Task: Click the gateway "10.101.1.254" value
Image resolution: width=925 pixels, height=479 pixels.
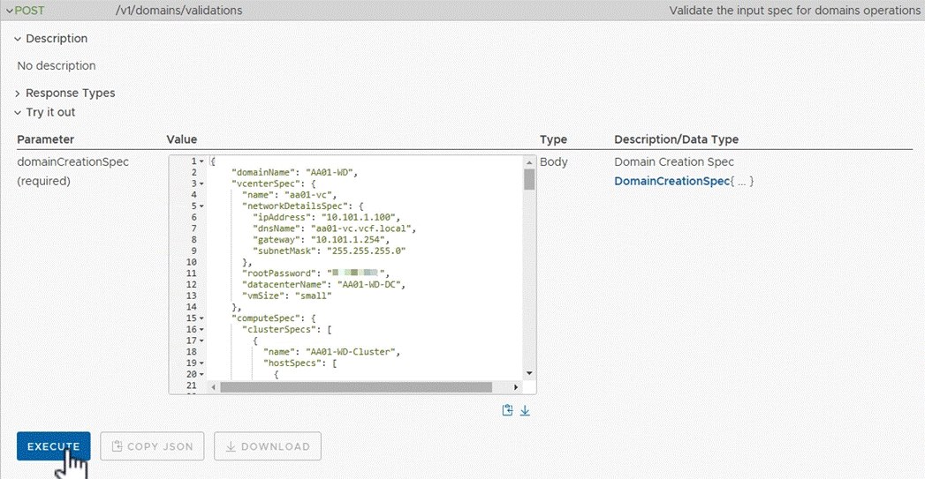Action: [x=348, y=240]
